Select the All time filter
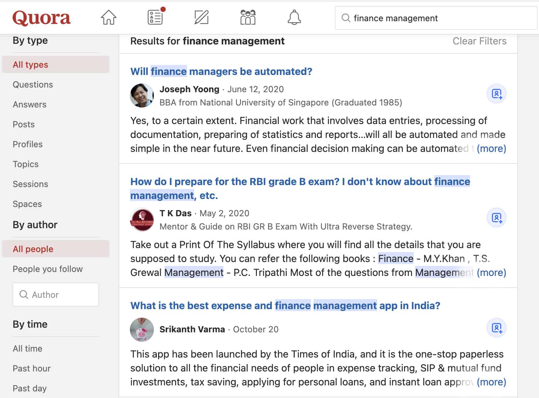This screenshot has height=398, width=539. pyautogui.click(x=28, y=349)
